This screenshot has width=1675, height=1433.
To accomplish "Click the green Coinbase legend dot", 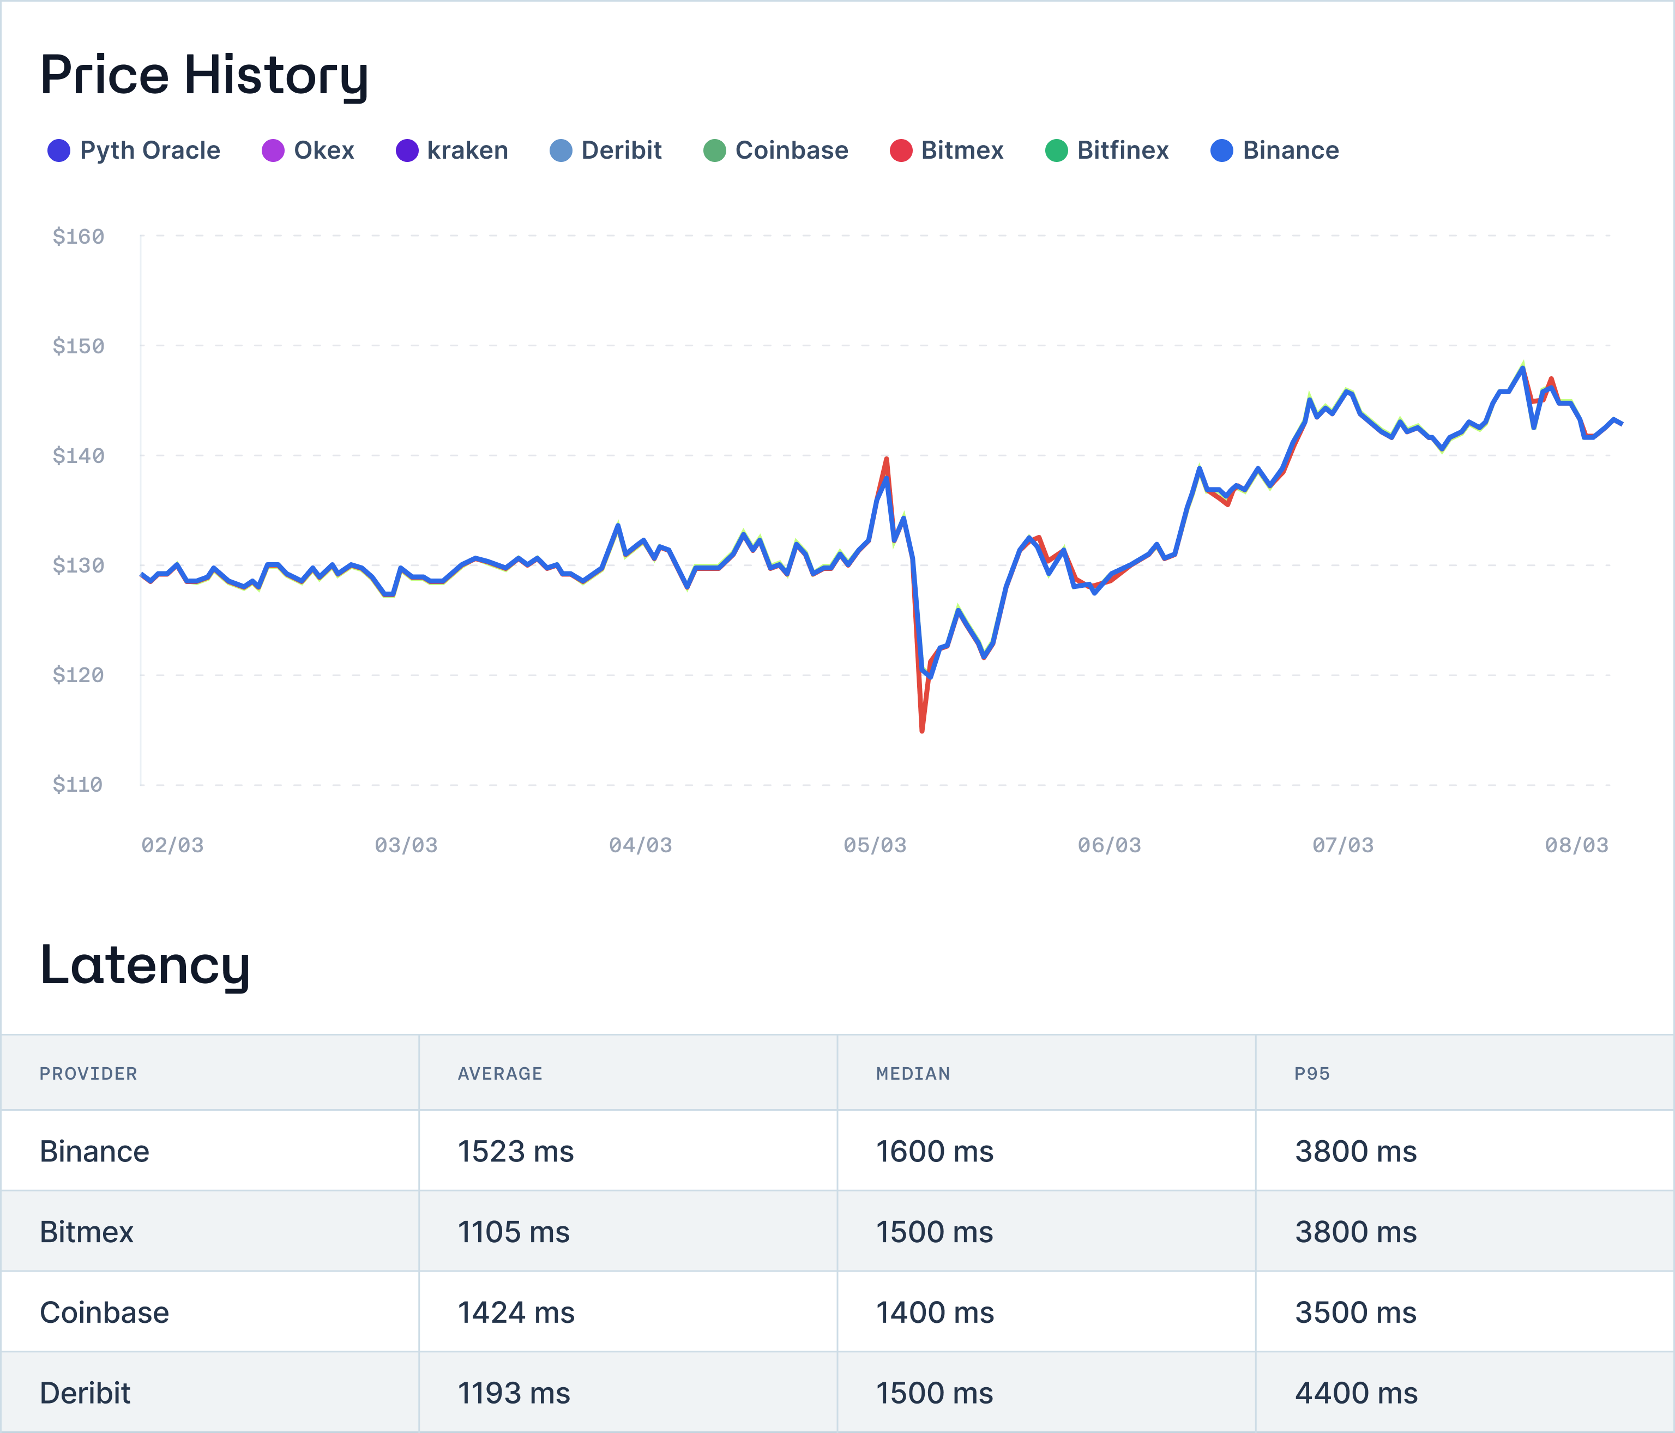I will point(714,150).
